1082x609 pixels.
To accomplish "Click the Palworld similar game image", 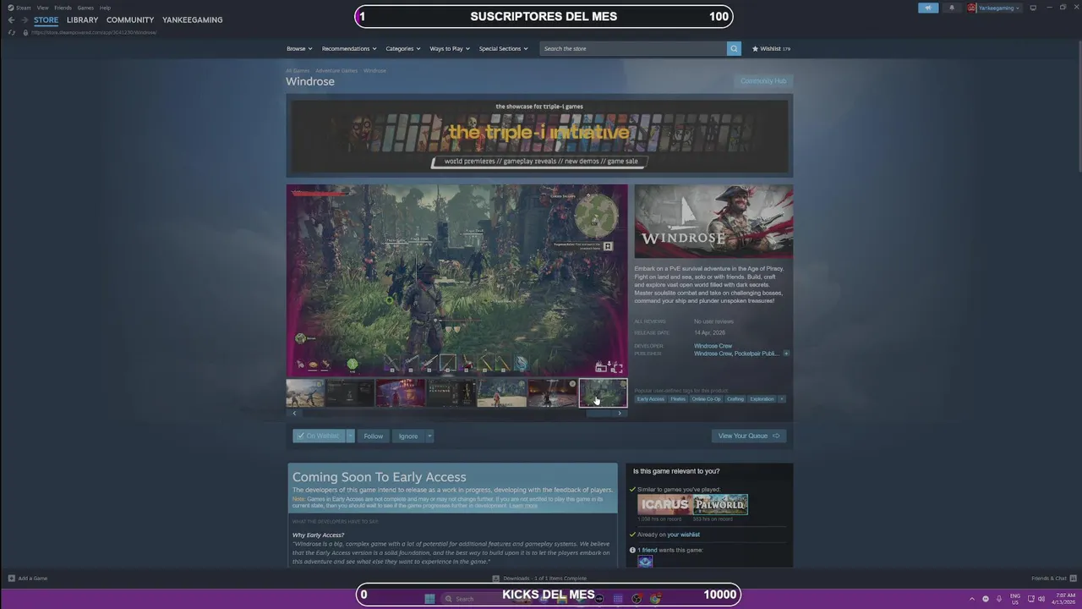I will click(x=720, y=505).
